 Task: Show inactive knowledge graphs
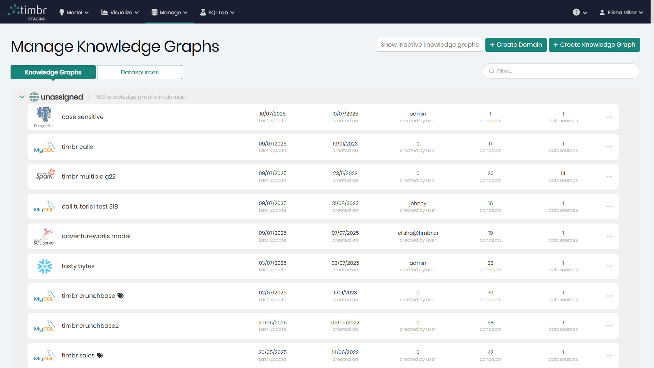429,45
